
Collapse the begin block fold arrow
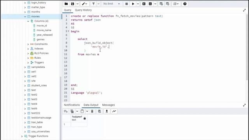(68, 31)
